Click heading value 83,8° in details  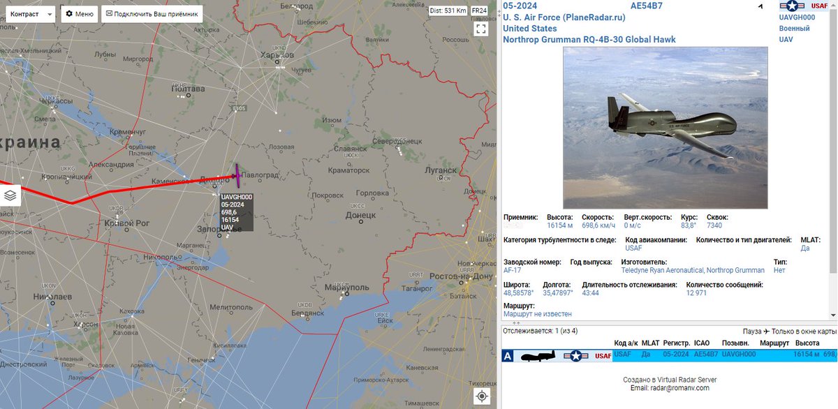pyautogui.click(x=689, y=226)
